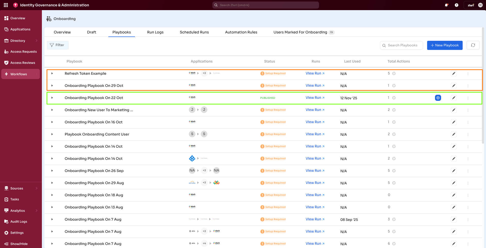Click the M user avatar circle

coord(480,5)
